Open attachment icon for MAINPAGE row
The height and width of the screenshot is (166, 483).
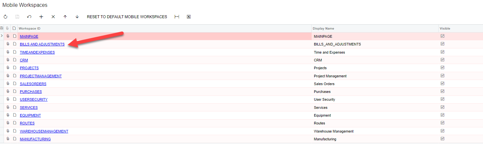pyautogui.click(x=8, y=36)
